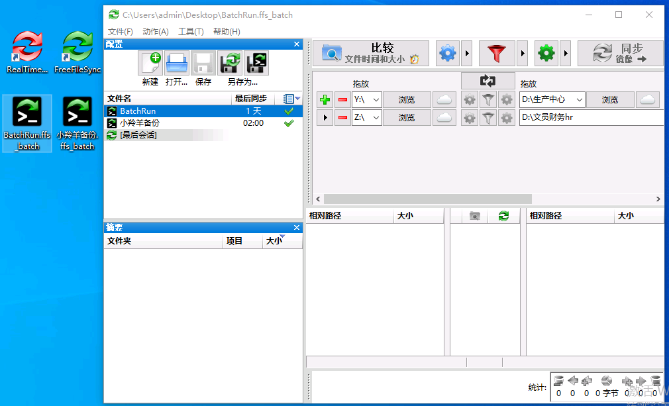
Task: Toggle the camera category view button
Action: coord(474,216)
